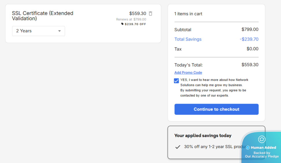The width and height of the screenshot is (281, 163).
Task: Click the Total Savings label
Action: [x=188, y=39]
